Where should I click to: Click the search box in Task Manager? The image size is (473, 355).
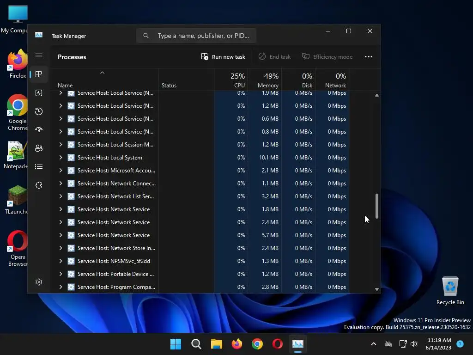click(x=196, y=36)
